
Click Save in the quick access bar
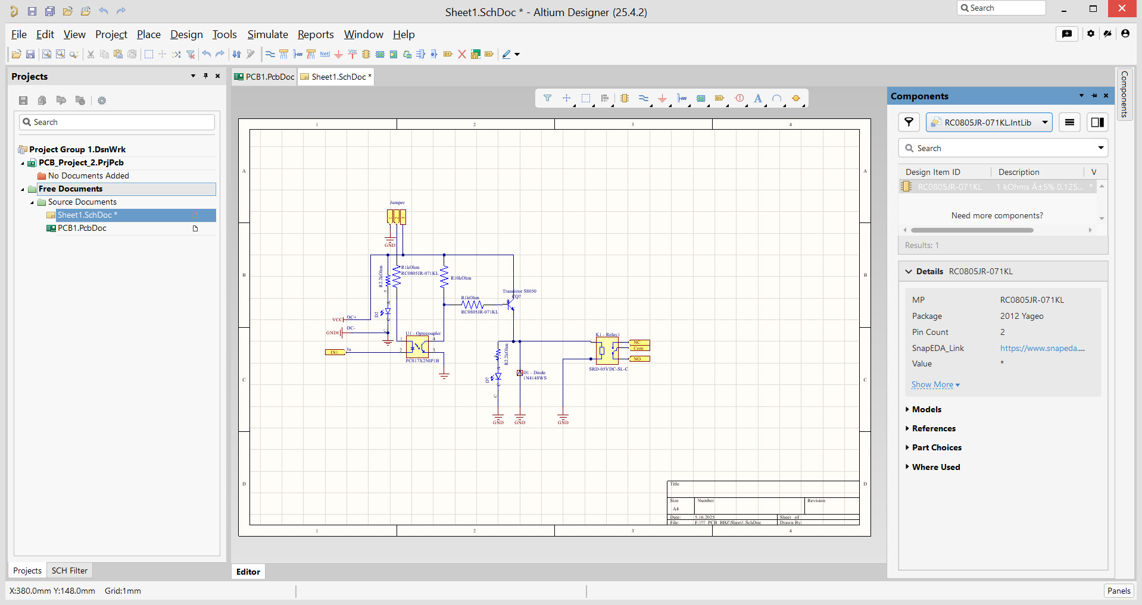tap(32, 11)
